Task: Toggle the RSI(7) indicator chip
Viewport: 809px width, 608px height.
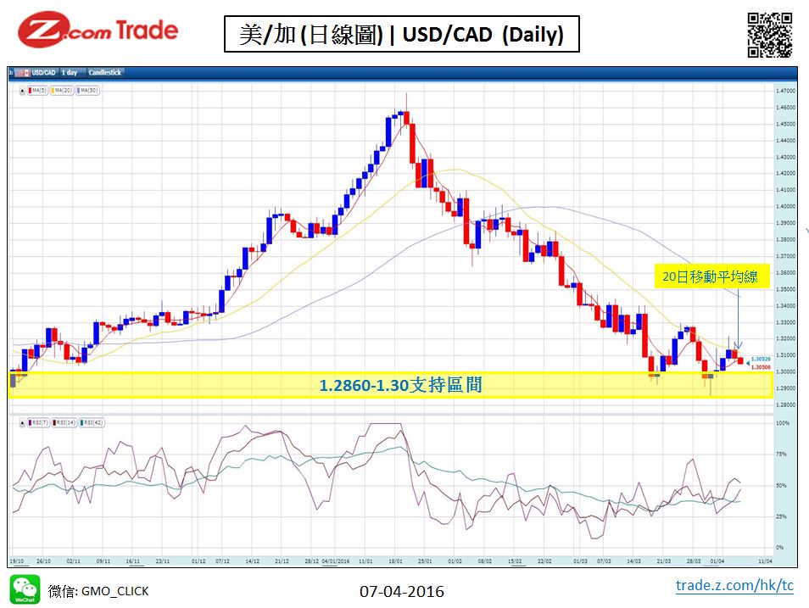Action: [39, 422]
